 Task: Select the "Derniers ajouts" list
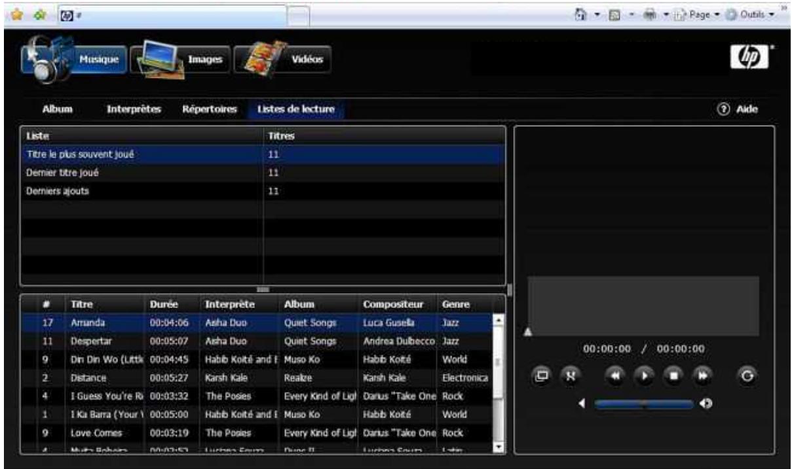[263, 191]
